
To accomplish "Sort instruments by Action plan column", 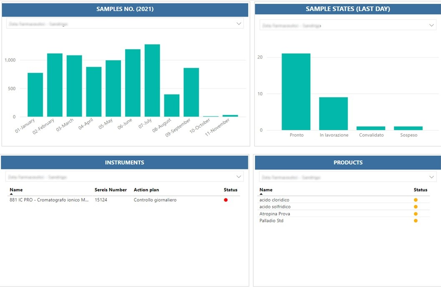I will tap(146, 190).
